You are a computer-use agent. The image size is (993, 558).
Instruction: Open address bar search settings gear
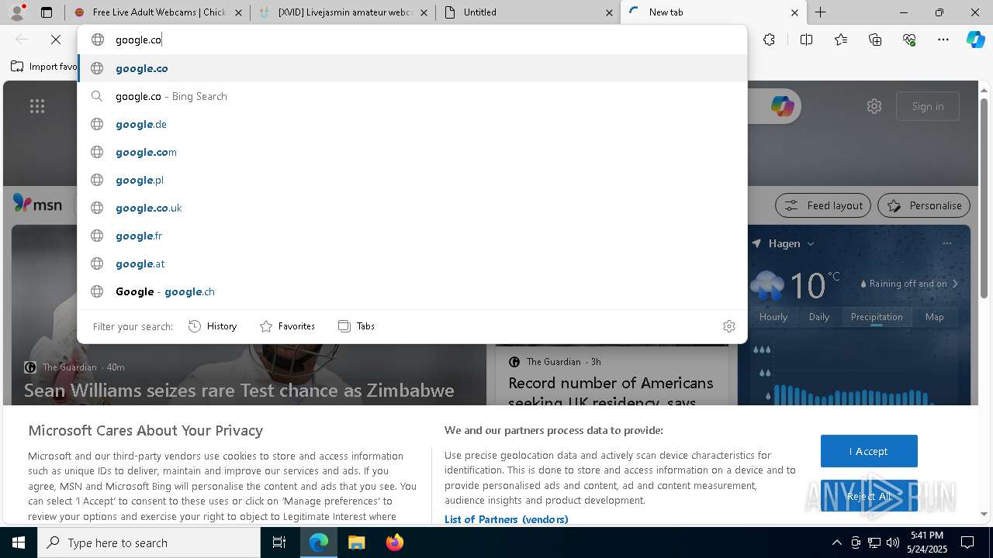click(x=729, y=326)
